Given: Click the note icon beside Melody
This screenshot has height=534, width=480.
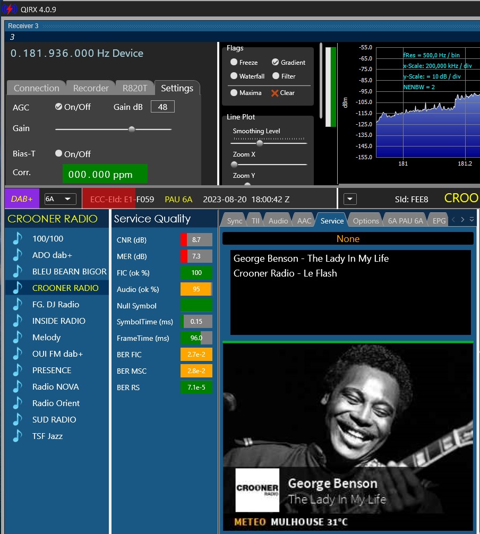Looking at the screenshot, I should click(18, 337).
